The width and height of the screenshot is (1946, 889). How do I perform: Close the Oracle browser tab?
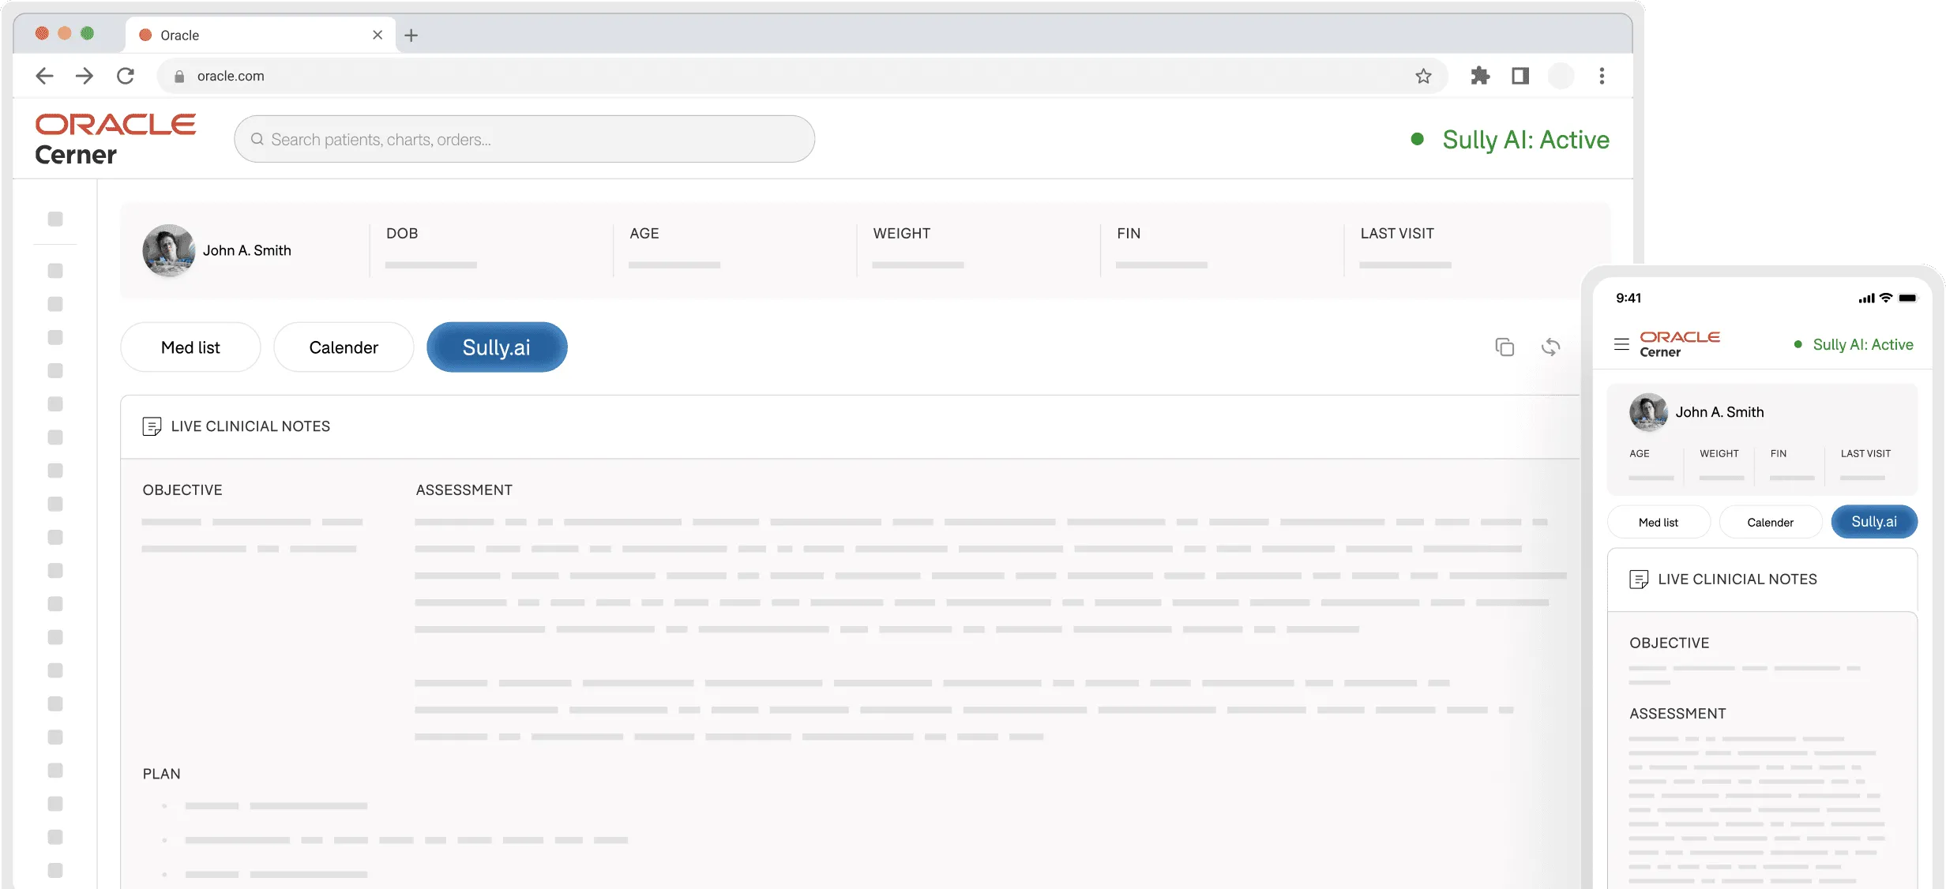(x=378, y=35)
